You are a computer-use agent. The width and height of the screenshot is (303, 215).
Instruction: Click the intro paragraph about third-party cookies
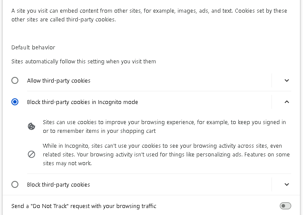coord(149,15)
